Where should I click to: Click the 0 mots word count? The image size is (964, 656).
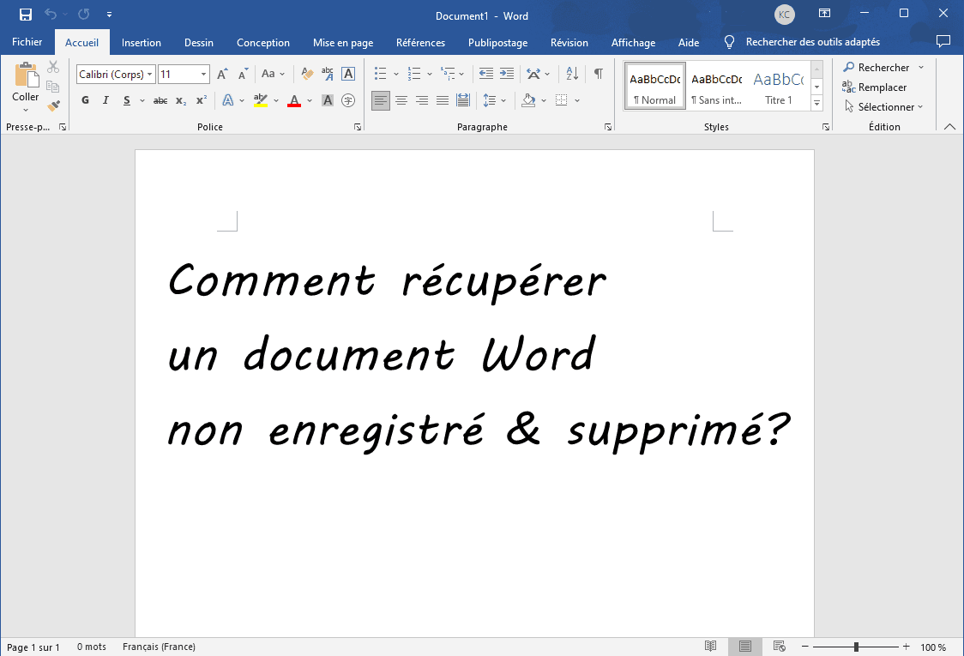[x=92, y=647]
